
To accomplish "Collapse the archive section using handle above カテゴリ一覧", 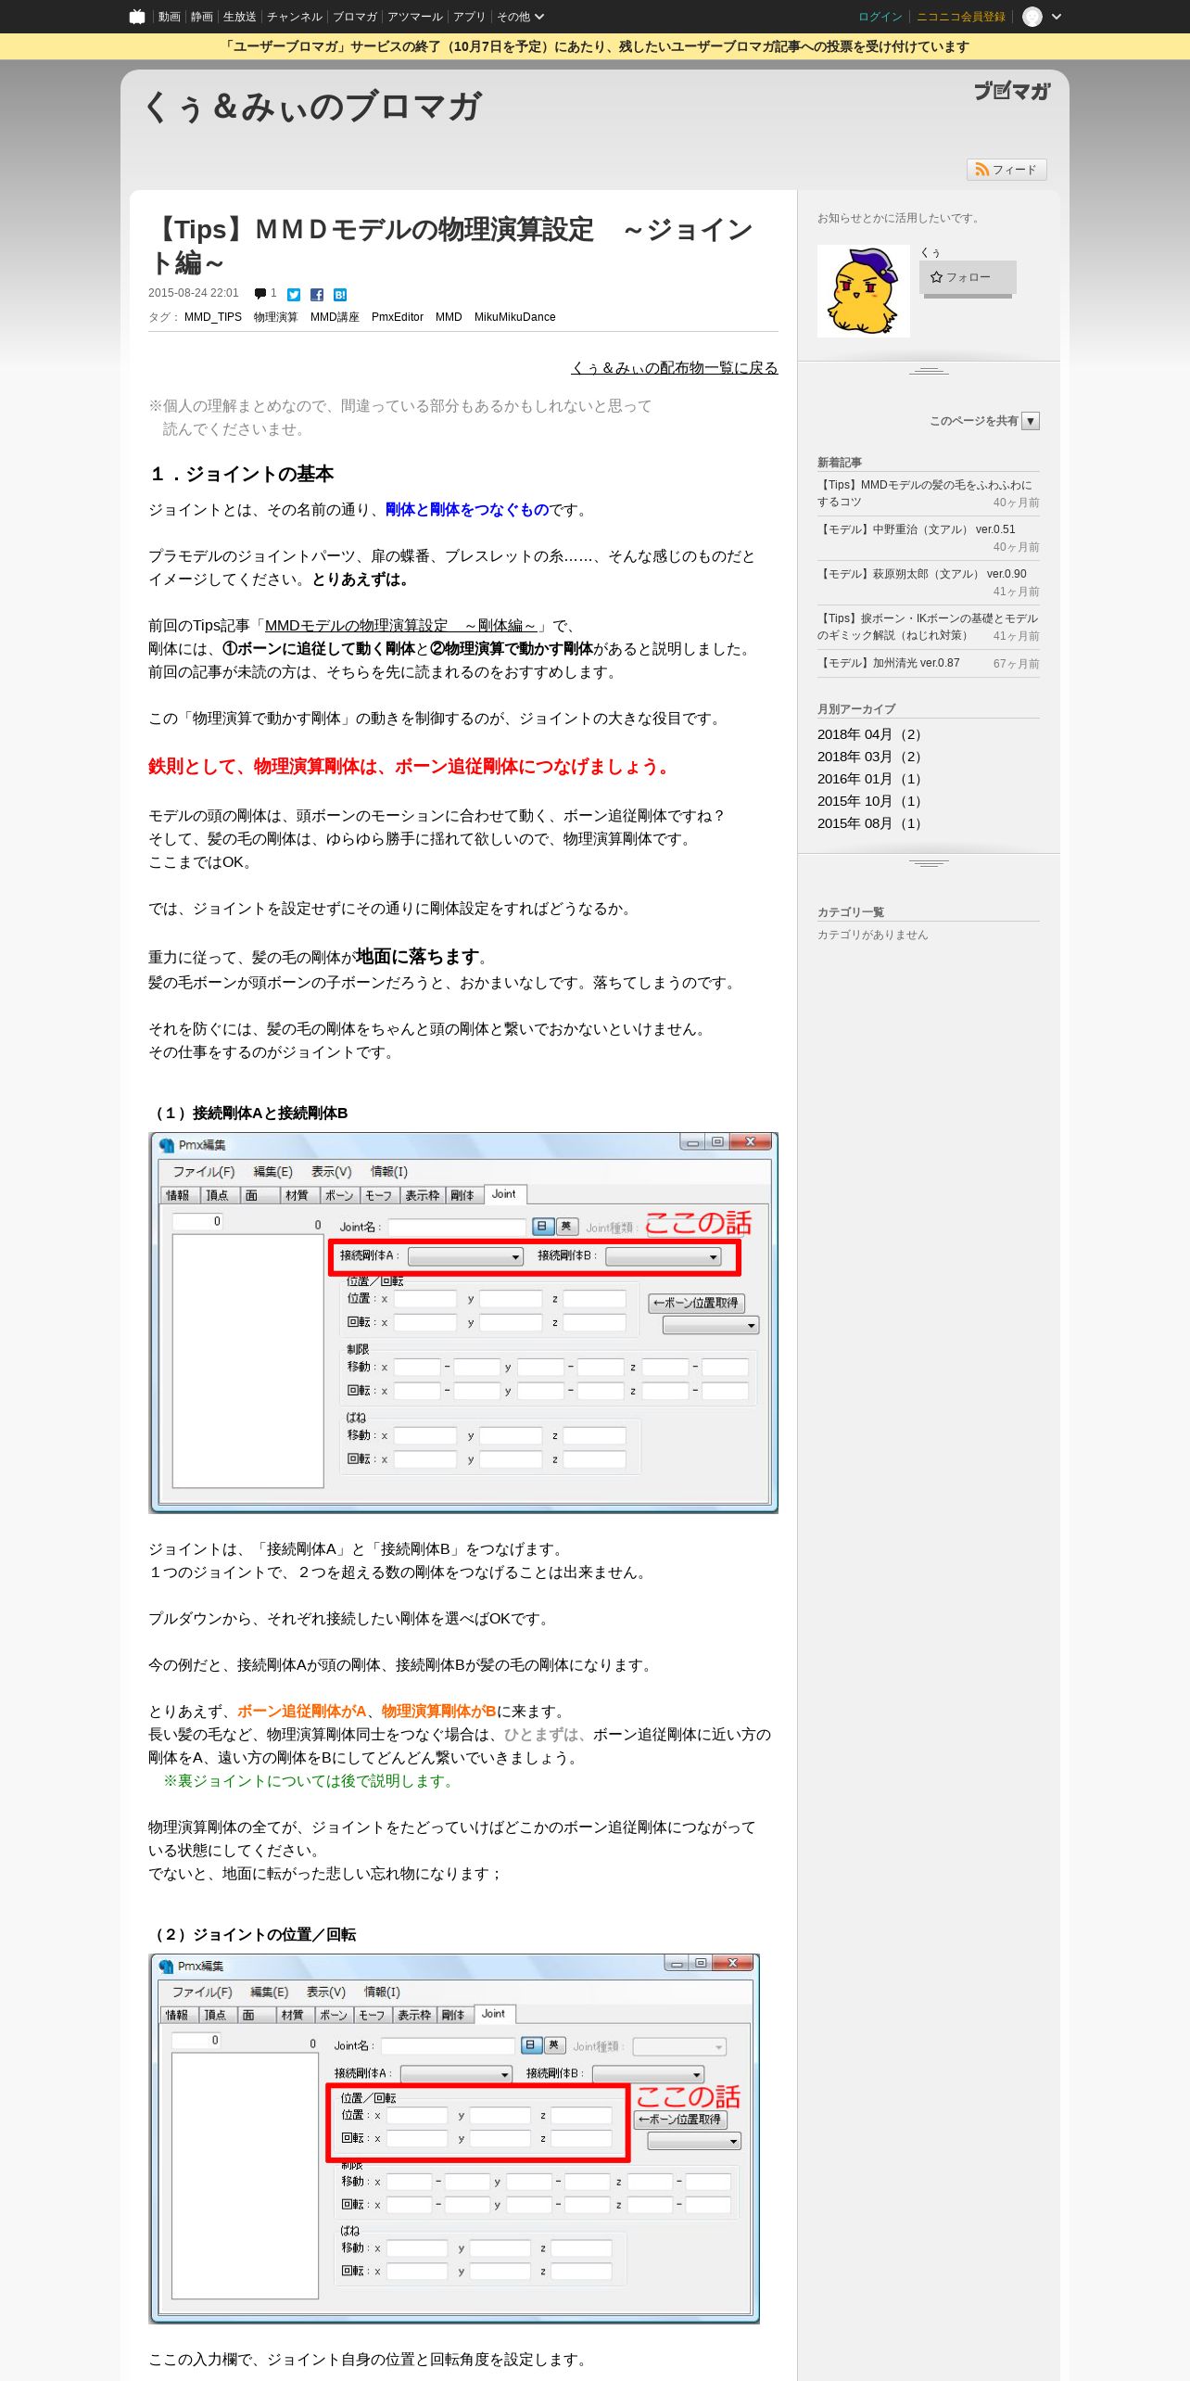I will click(929, 863).
